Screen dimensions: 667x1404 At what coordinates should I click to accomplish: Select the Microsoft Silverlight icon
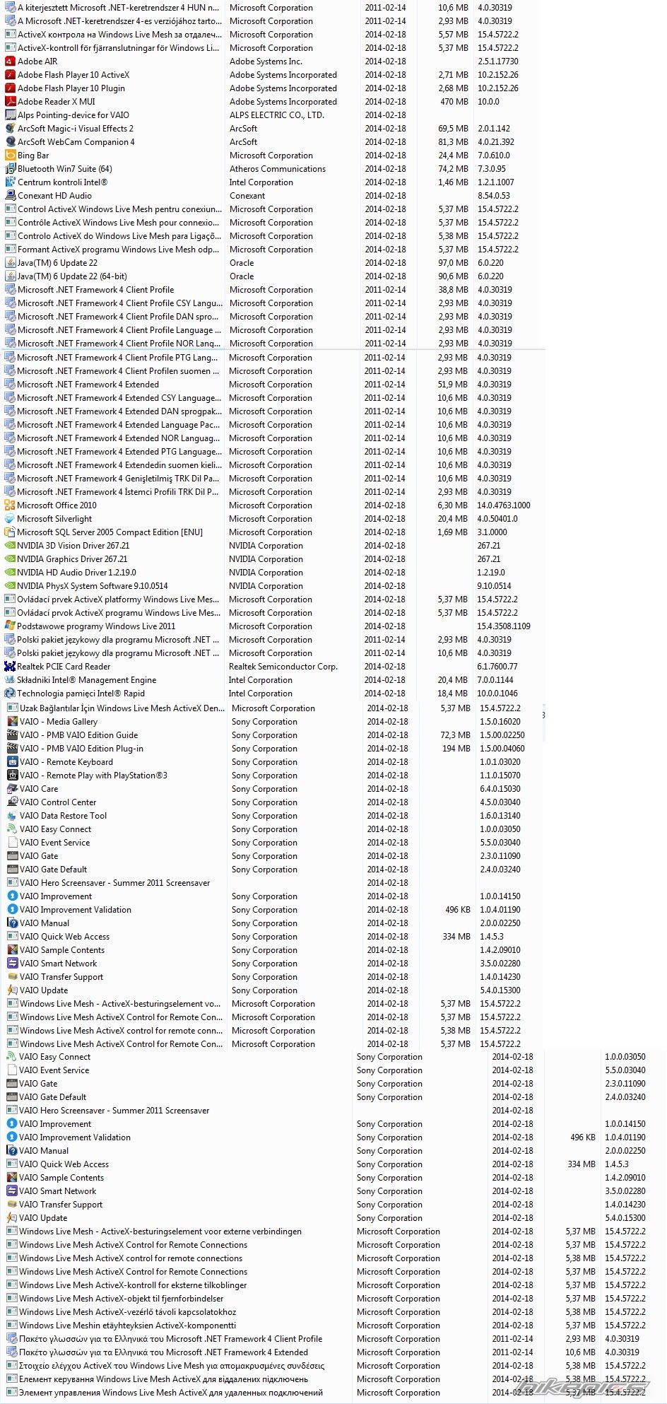click(10, 519)
